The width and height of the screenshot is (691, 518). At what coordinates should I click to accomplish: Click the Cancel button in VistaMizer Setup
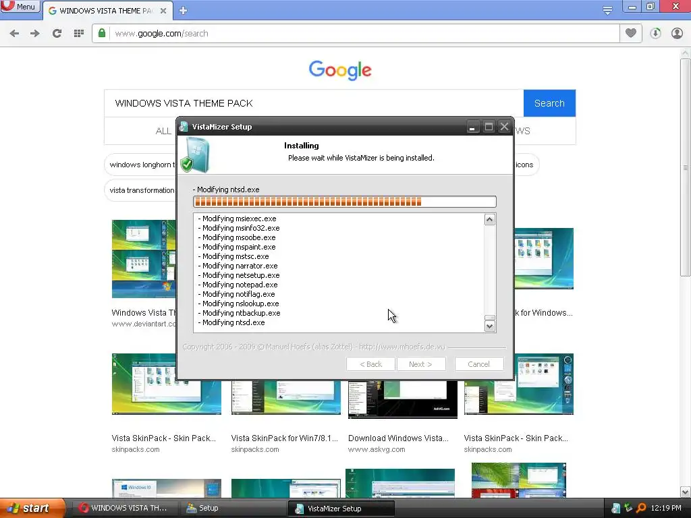point(478,364)
